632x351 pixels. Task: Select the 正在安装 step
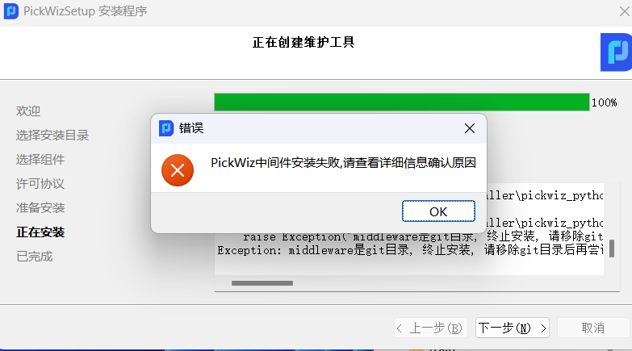pos(40,232)
